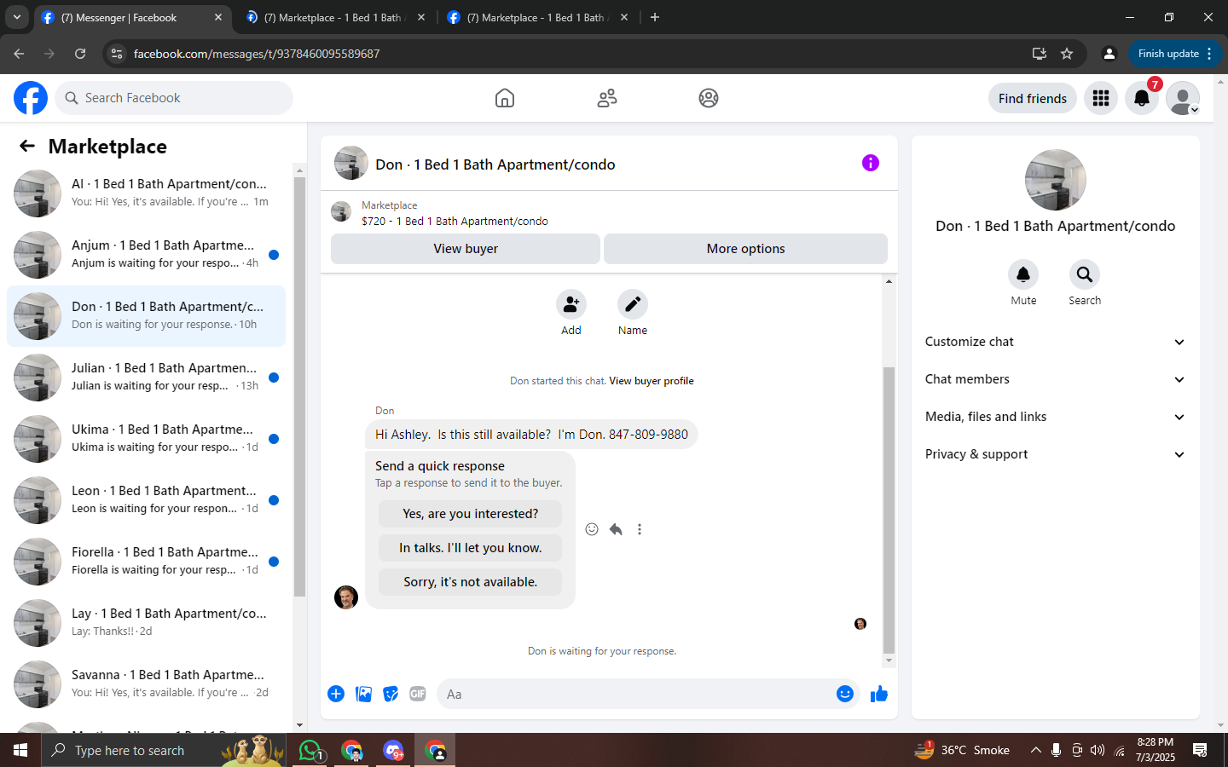Open Savanna conversation
The image size is (1228, 767).
coord(146,684)
